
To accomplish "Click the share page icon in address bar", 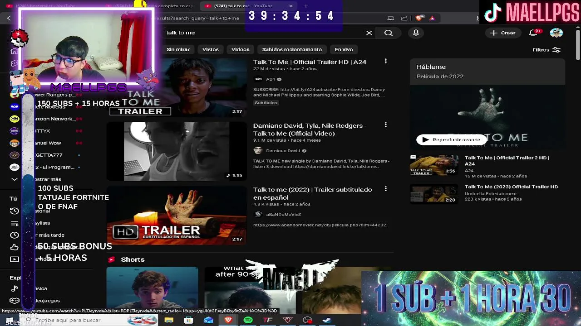I will (404, 18).
